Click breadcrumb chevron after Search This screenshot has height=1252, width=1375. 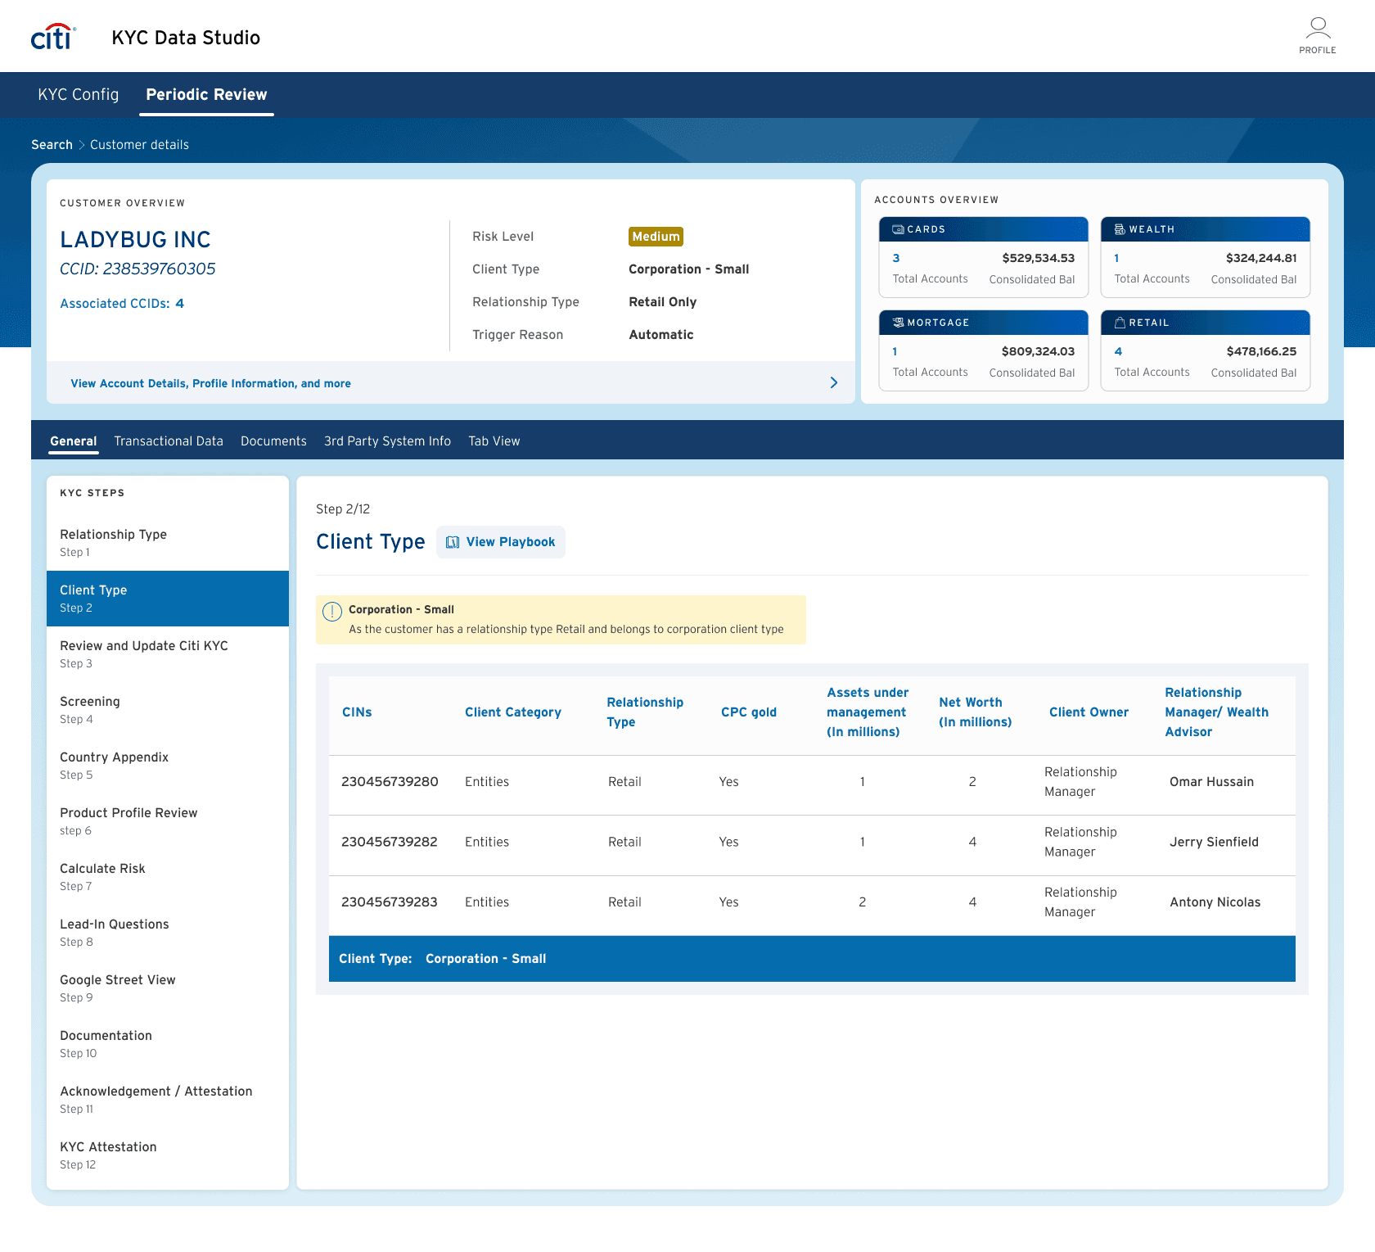[x=81, y=145]
